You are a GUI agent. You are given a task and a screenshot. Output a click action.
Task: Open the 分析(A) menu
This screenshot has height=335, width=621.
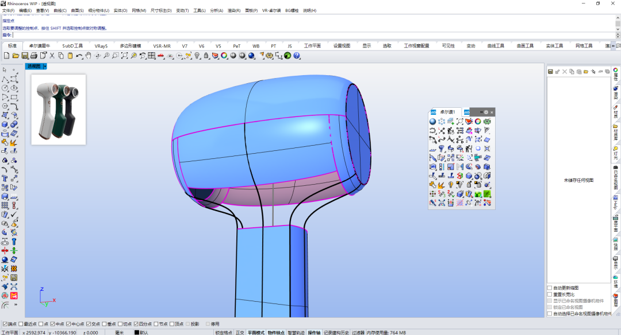point(217,11)
